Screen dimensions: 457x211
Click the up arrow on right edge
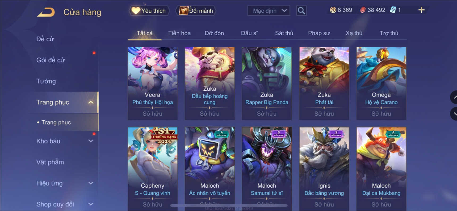click(454, 97)
